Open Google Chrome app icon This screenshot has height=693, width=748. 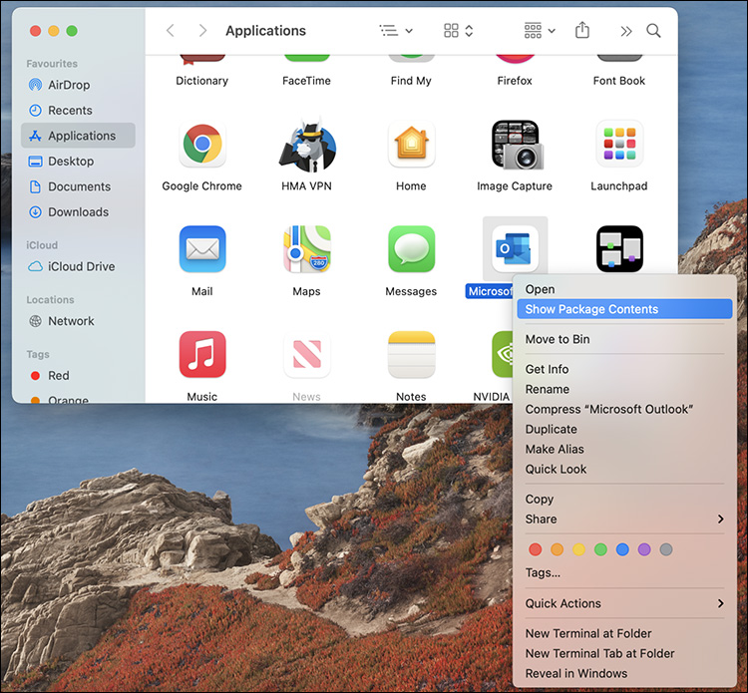202,145
